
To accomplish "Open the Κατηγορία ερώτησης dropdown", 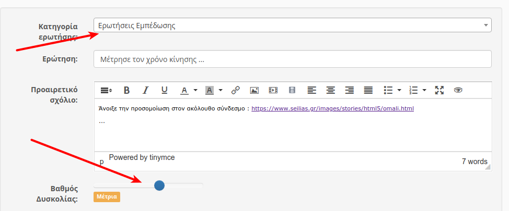I will 293,25.
